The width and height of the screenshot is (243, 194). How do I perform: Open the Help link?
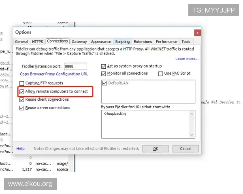(21, 149)
